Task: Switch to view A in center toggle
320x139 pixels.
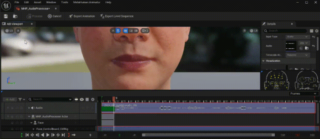Action: pyautogui.click(x=113, y=30)
